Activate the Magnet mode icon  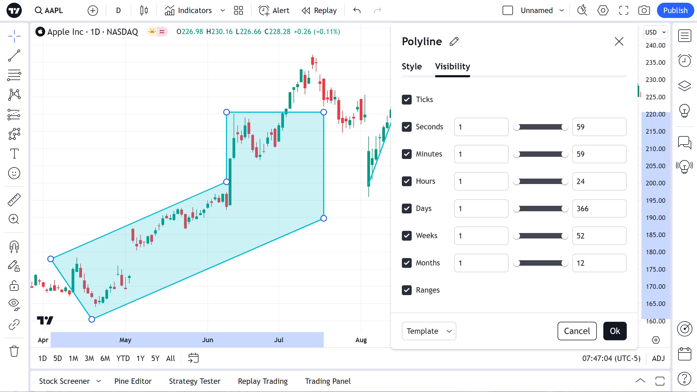pyautogui.click(x=14, y=247)
